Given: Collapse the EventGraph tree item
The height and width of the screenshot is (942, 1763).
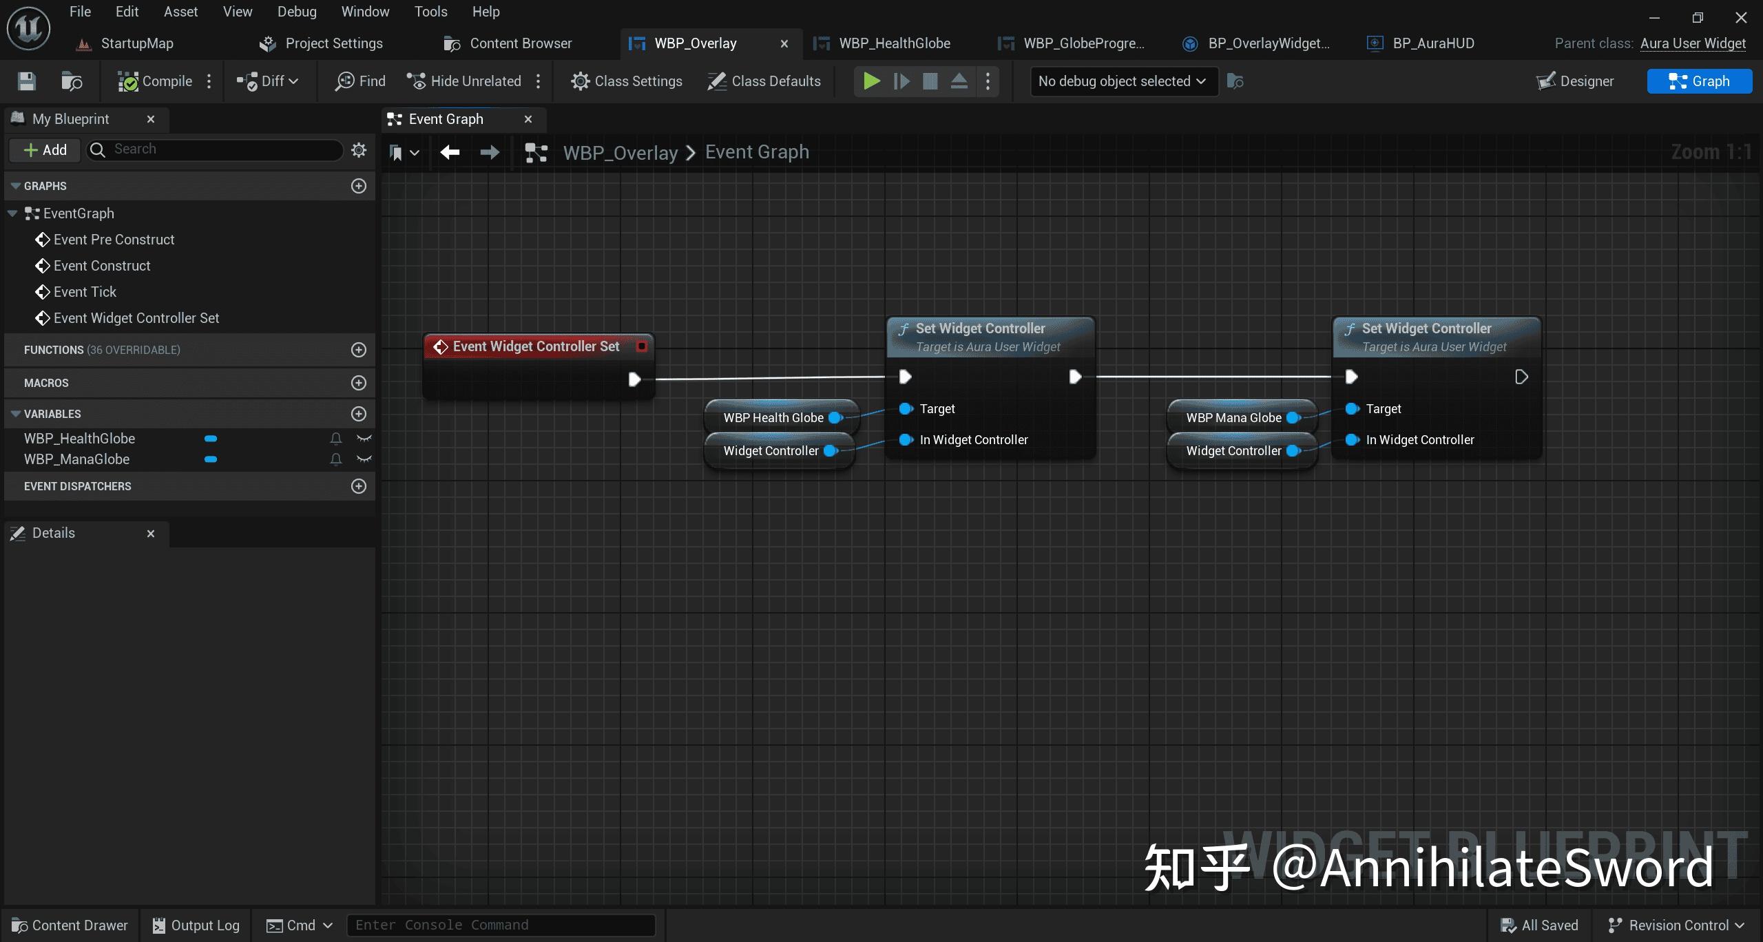Looking at the screenshot, I should (11, 213).
